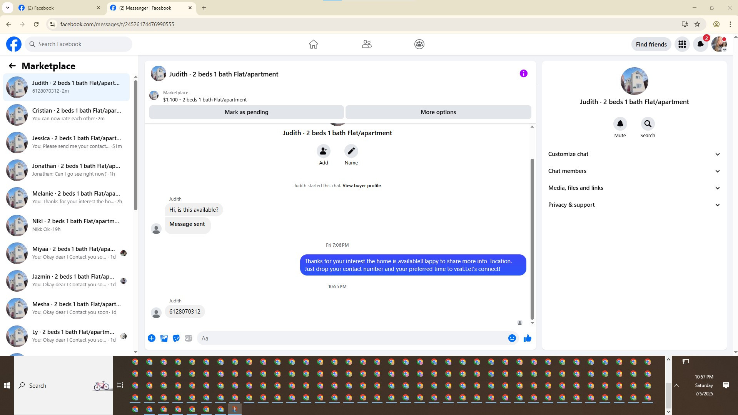Expand Privacy & support section

coord(634,205)
